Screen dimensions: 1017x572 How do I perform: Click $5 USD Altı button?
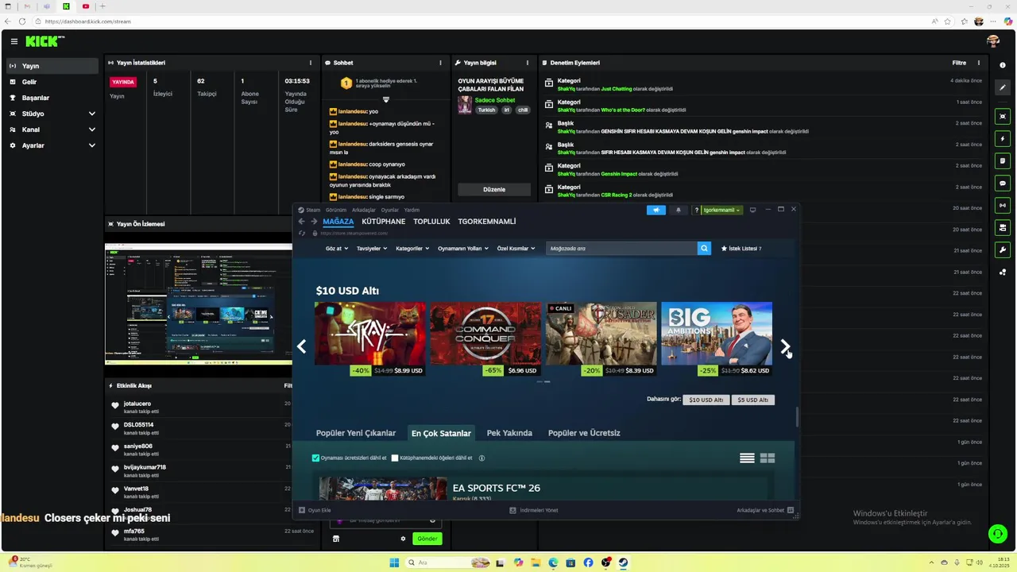pos(752,400)
